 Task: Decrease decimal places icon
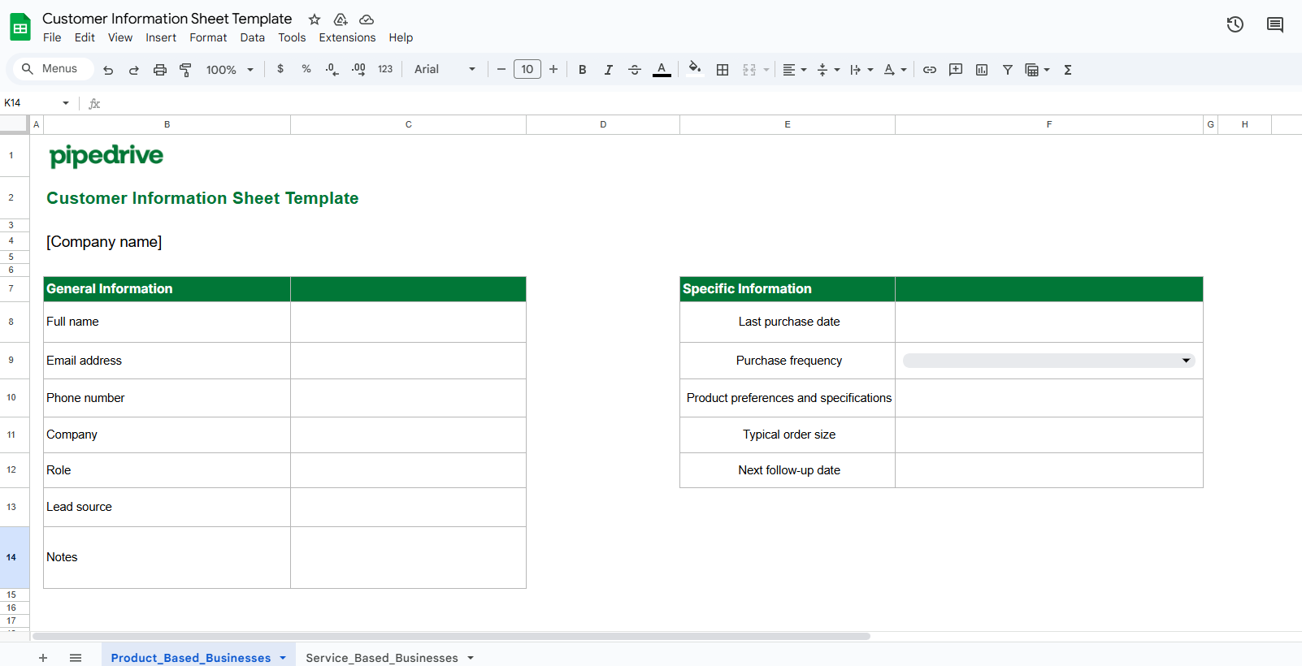pos(332,69)
